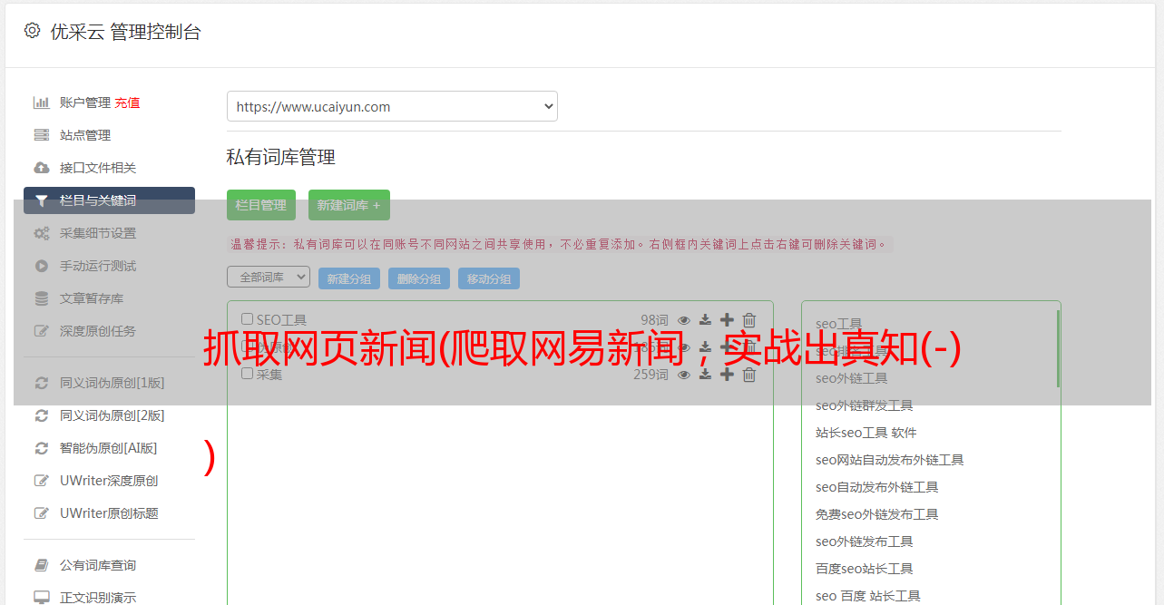Select keyword 'seo外链发布工具' in the list
Screen dimensions: 1164x605
click(865, 542)
